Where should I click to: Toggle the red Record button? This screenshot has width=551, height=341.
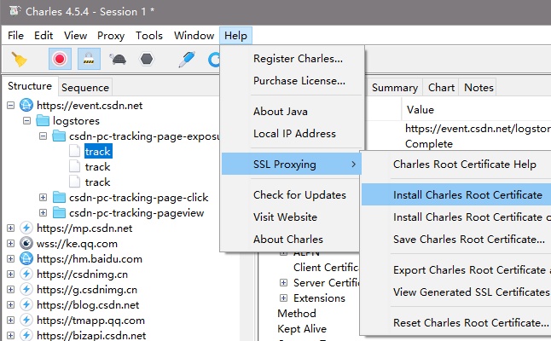point(60,59)
